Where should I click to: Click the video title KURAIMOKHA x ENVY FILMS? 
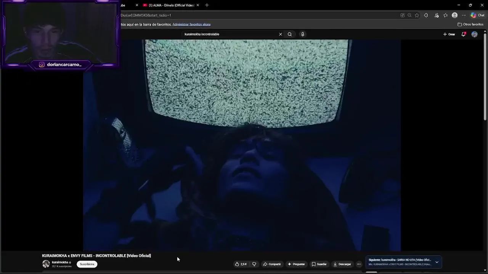click(96, 256)
